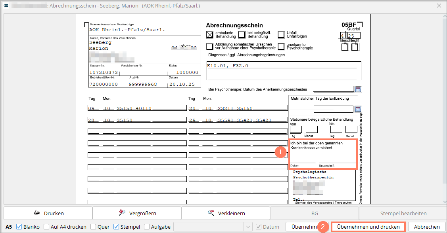Click the magnifier icon on Vergrößern
The image size is (447, 233).
(122, 213)
